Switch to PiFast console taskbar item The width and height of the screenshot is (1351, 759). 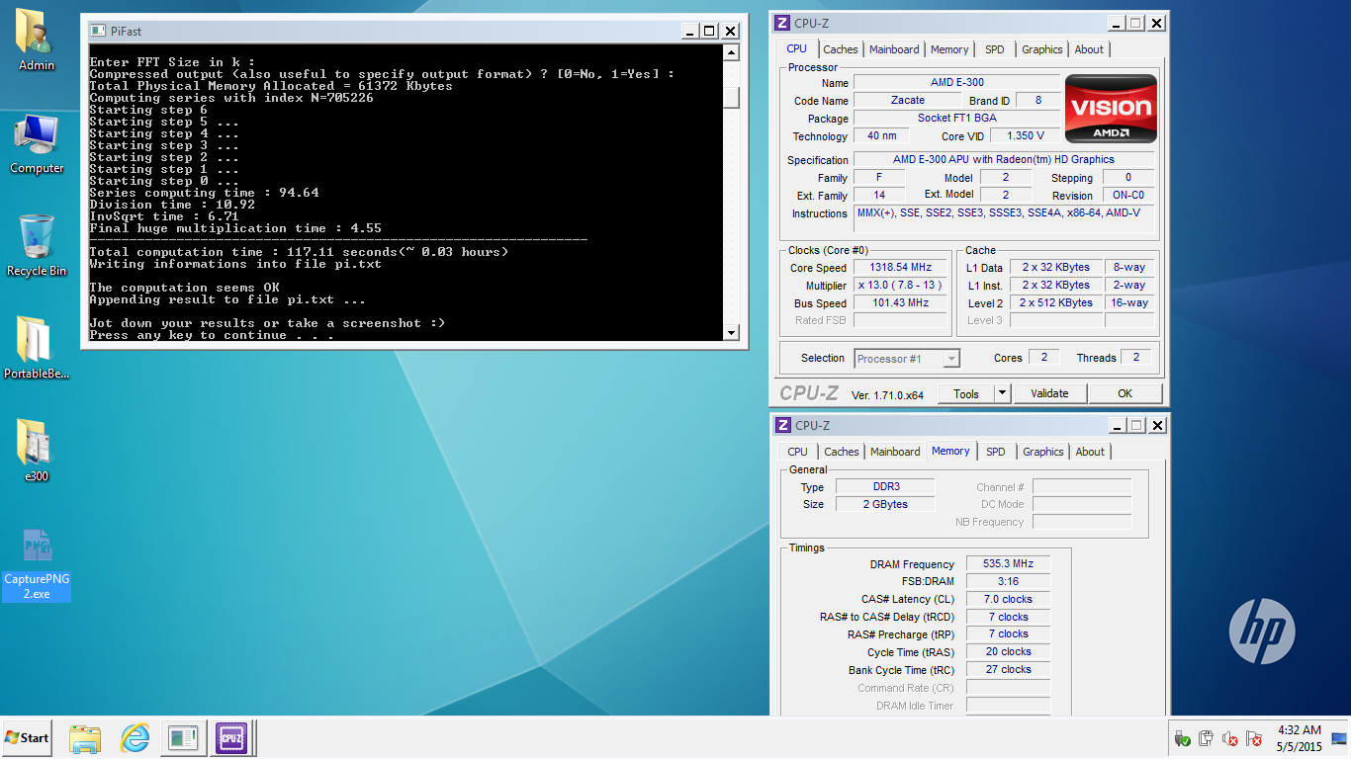pos(183,737)
